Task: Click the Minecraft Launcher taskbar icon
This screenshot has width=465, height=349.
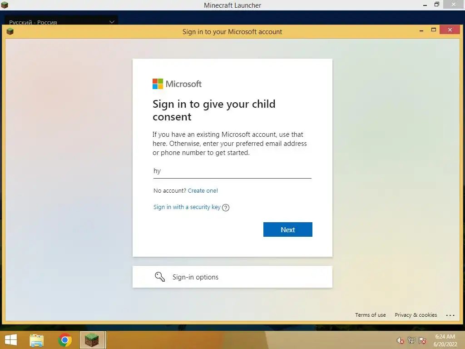Action: point(92,340)
